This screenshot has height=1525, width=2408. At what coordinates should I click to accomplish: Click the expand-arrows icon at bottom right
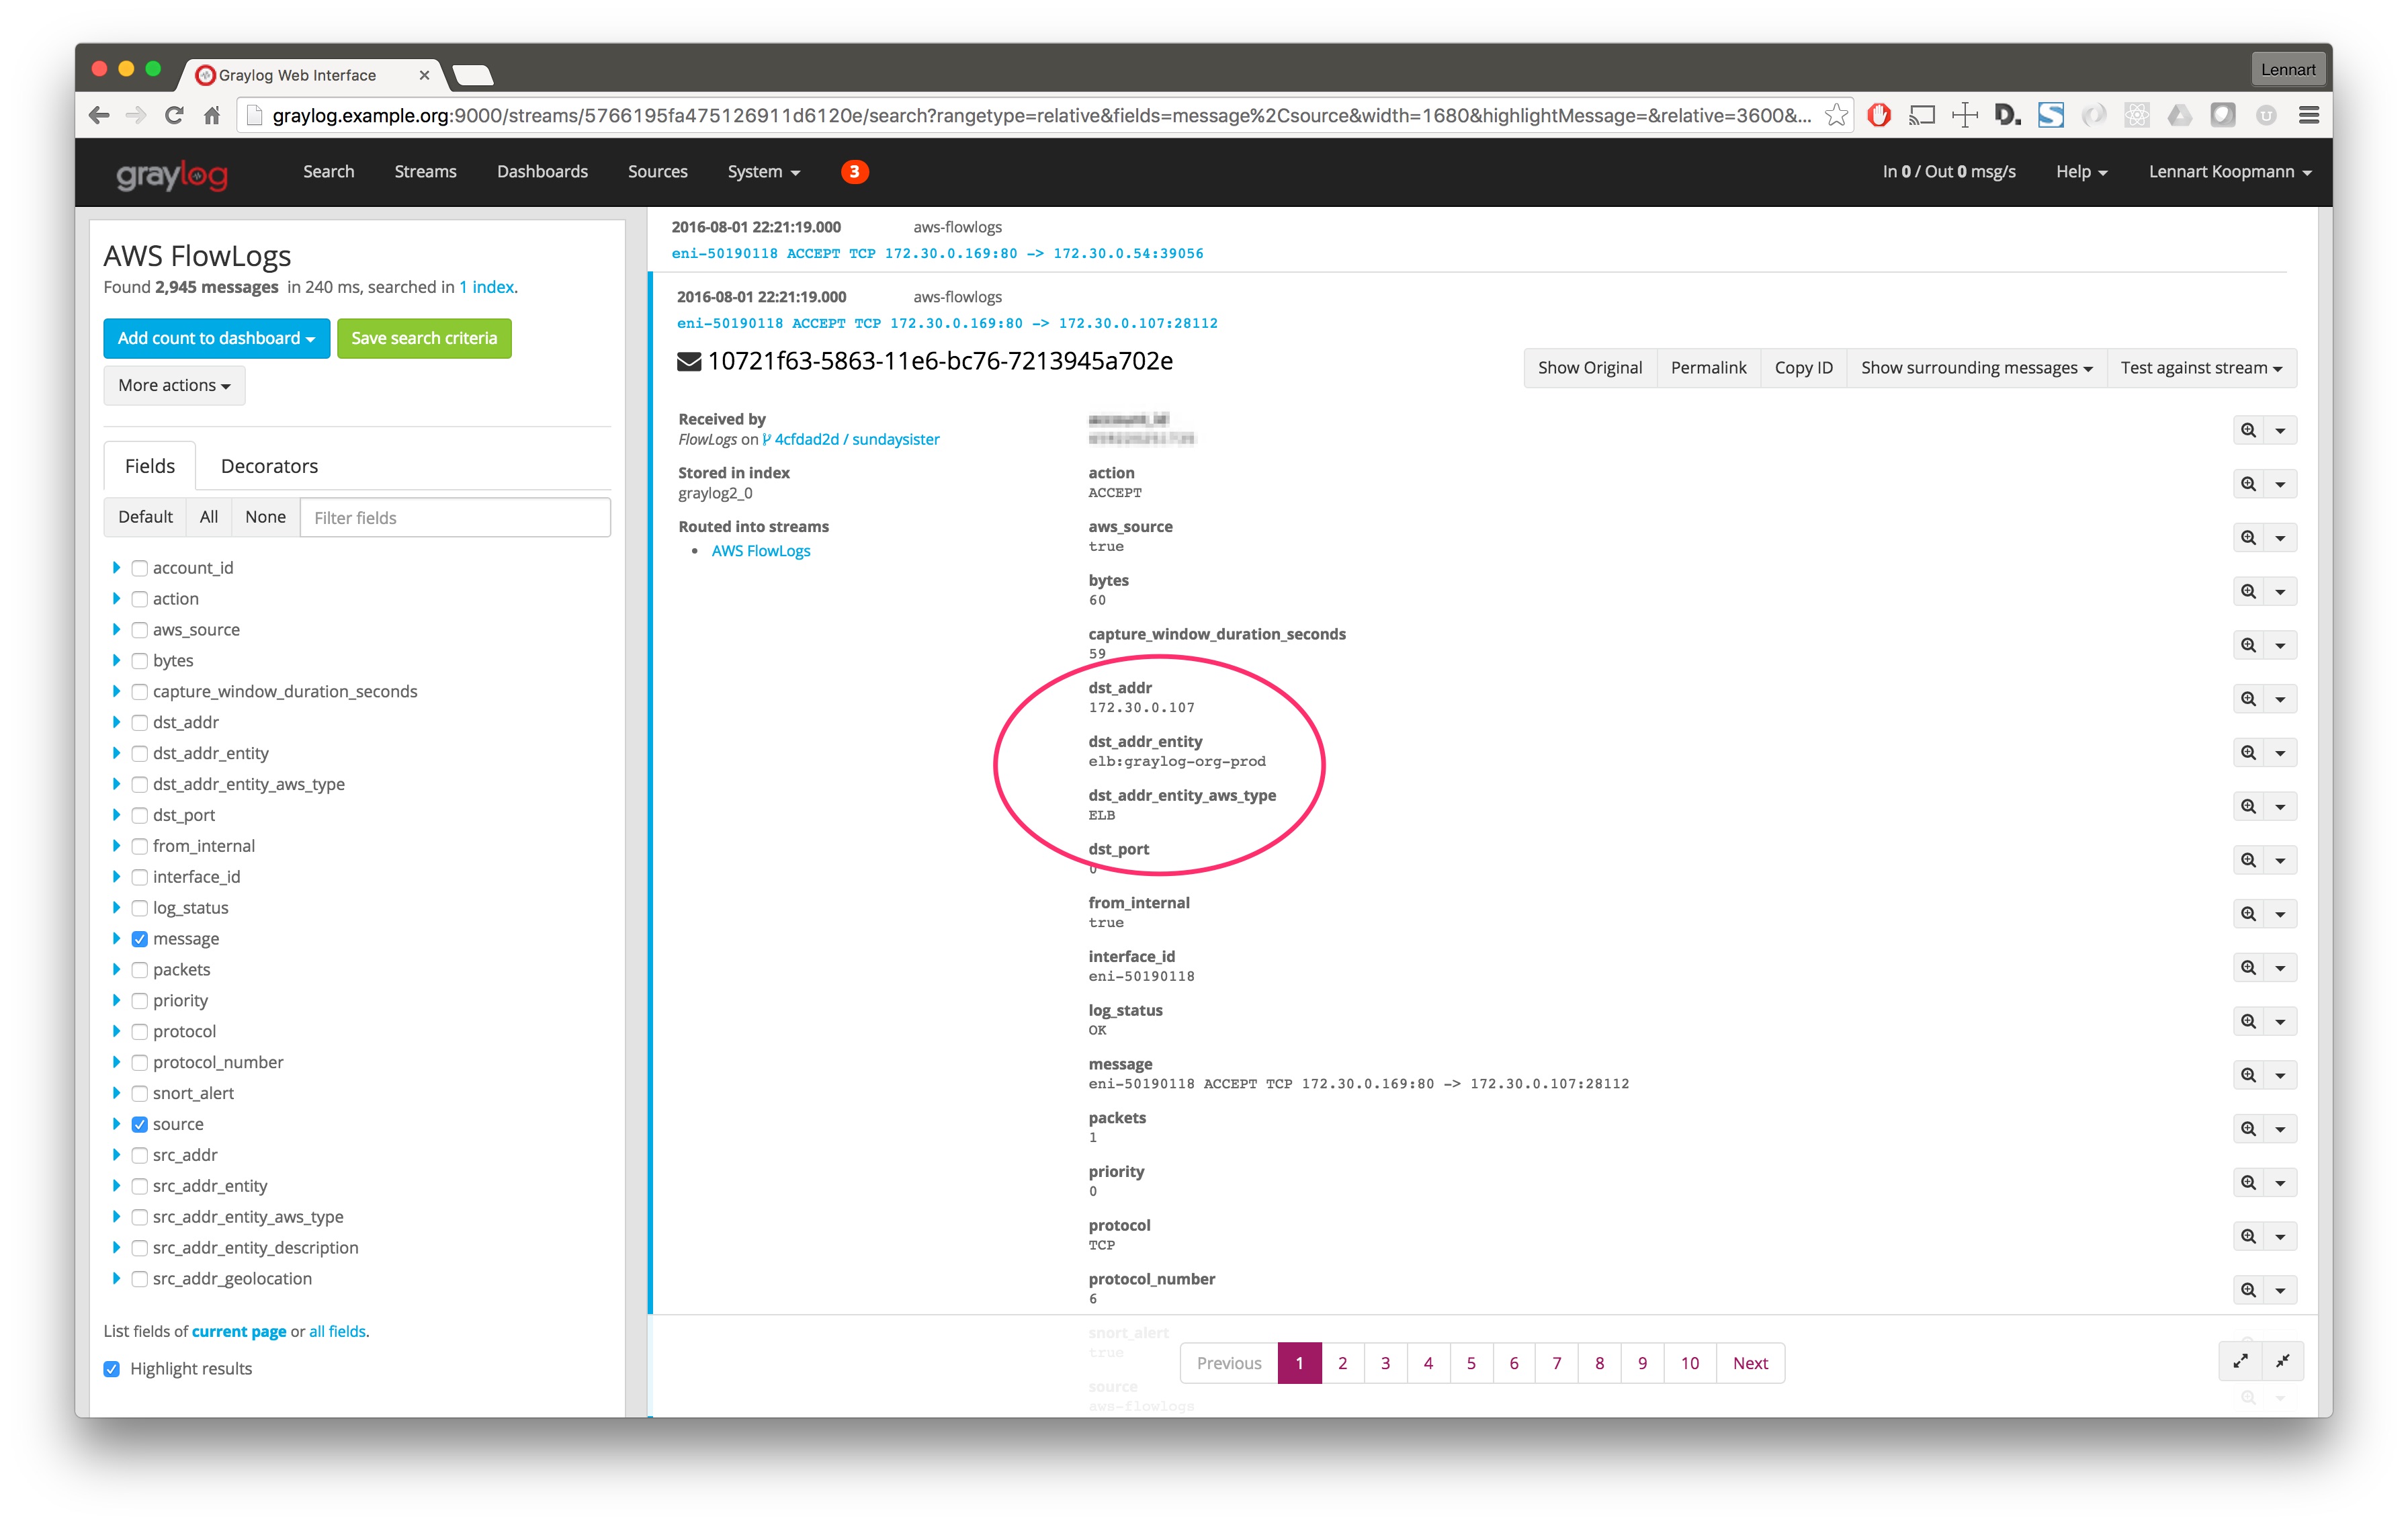click(2240, 1361)
